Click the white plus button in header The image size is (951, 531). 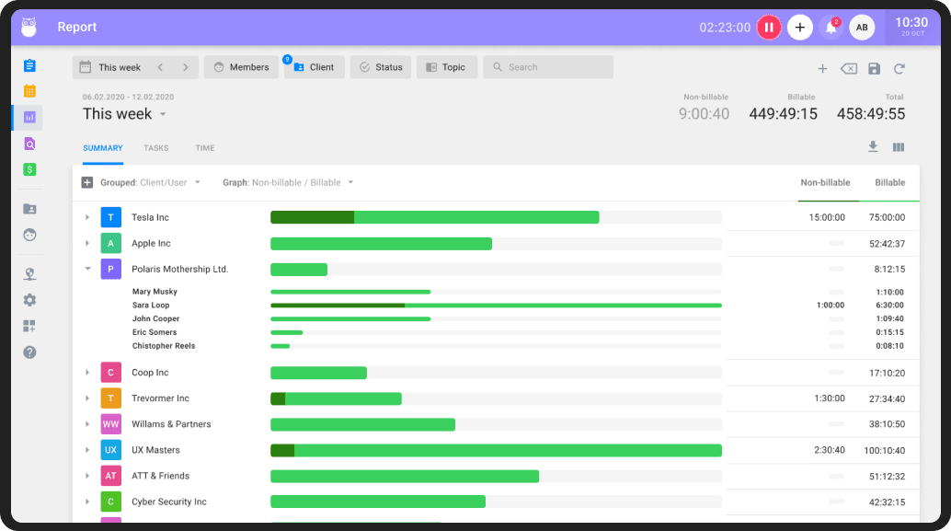tap(800, 28)
